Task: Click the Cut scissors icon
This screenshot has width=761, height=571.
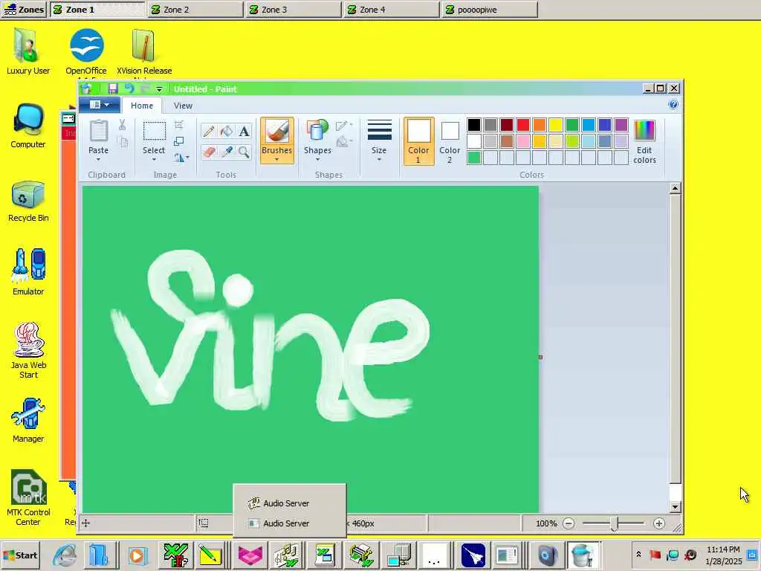Action: [x=123, y=125]
